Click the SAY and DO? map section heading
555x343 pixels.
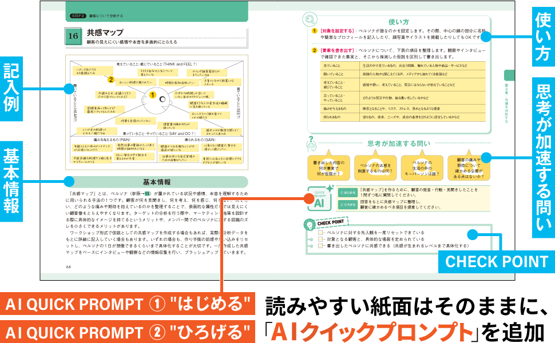[159, 134]
